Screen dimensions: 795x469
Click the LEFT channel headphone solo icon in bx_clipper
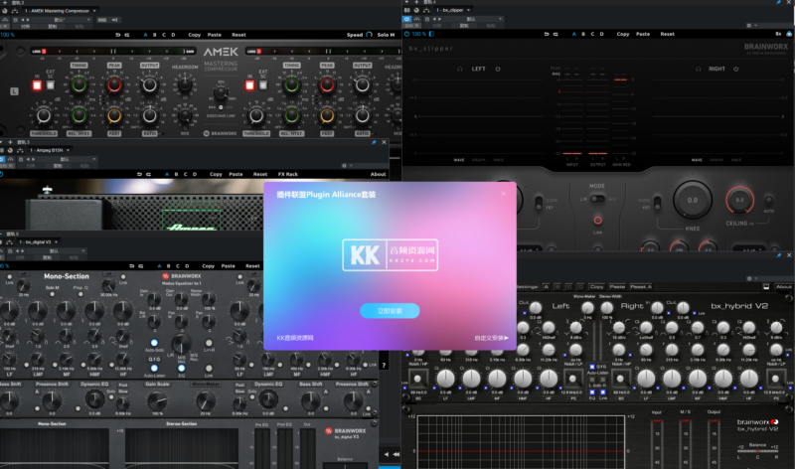tap(460, 69)
